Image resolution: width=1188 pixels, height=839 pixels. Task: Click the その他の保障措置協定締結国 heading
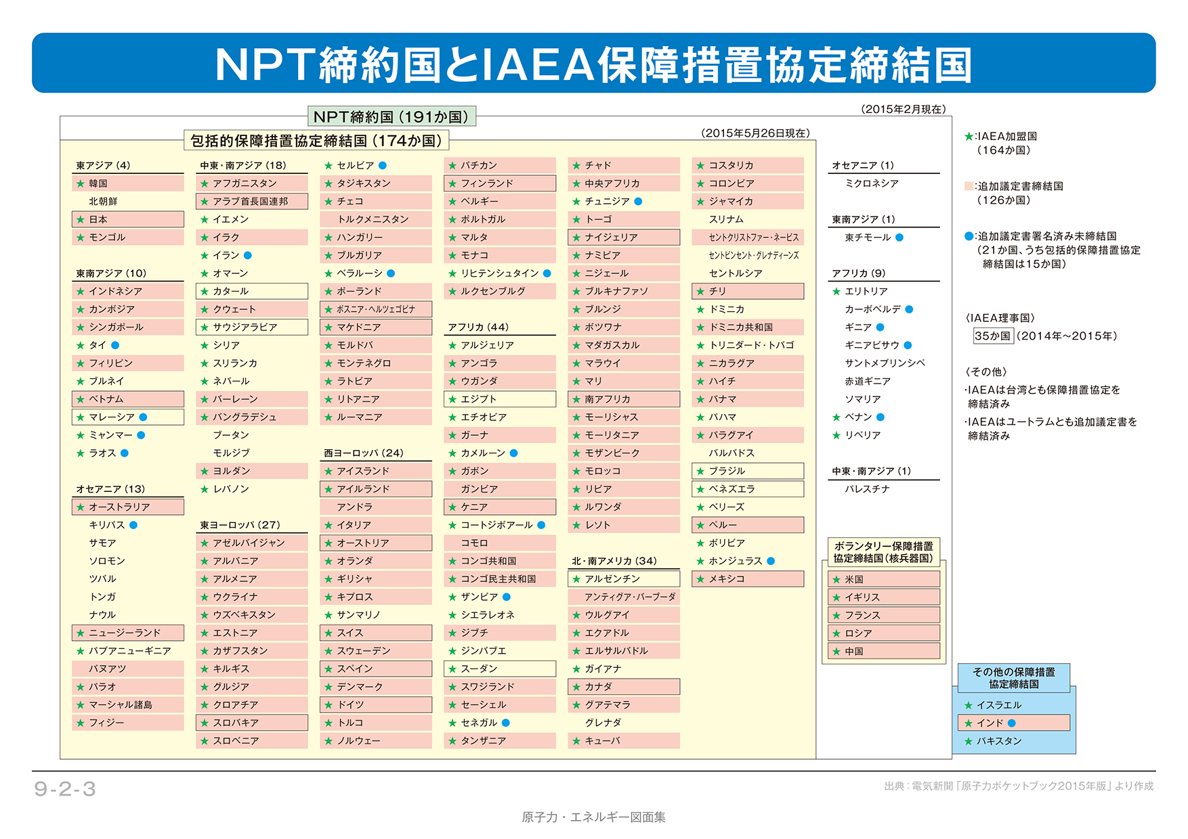tap(1013, 678)
